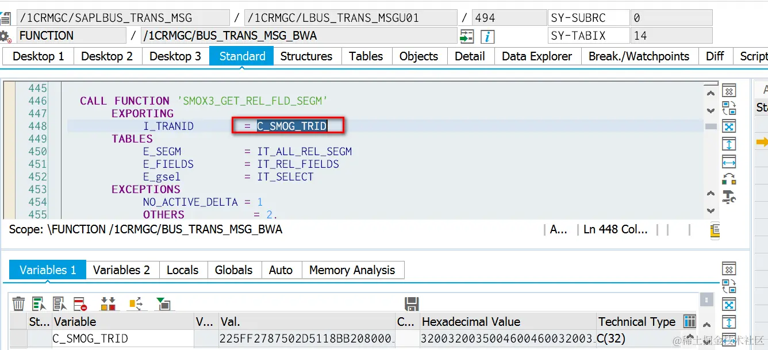Click the save floppy disk icon in variables toolbar
Screen dimensions: 768x350
[412, 303]
